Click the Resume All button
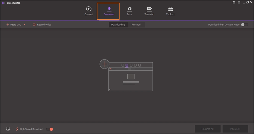Image resolution: width=254 pixels, height=134 pixels. [x=207, y=129]
